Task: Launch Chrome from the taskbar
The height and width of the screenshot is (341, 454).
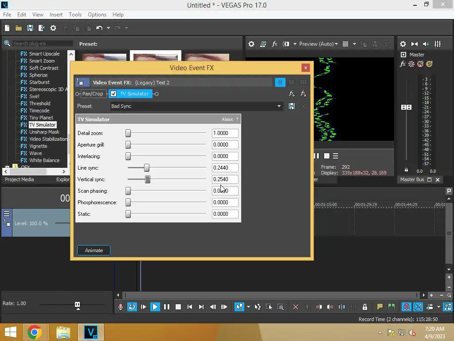Action: pos(35,332)
